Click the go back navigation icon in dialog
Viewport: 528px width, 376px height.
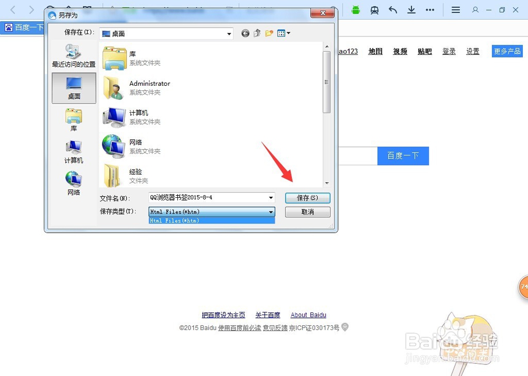coord(245,33)
